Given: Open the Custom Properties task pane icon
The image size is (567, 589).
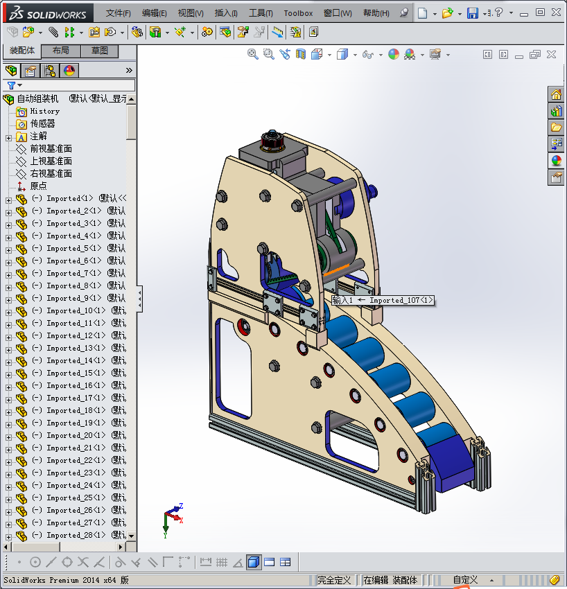Looking at the screenshot, I should point(556,177).
